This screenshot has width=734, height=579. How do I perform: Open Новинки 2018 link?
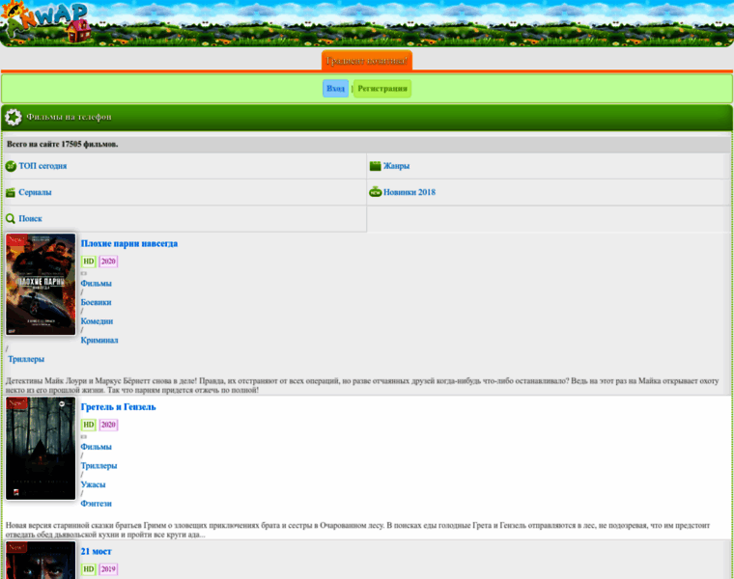409,192
